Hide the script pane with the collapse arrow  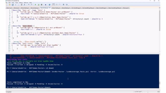(160, 8)
